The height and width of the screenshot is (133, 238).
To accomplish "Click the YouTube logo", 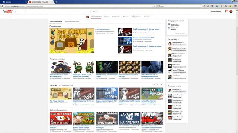I will pos(7,11).
